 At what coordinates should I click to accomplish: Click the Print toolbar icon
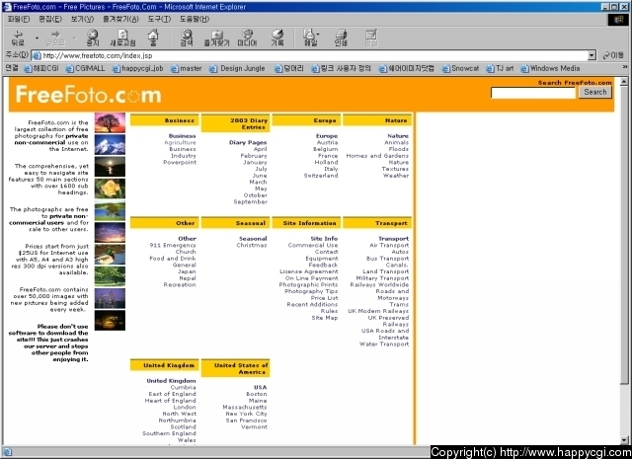point(341,38)
